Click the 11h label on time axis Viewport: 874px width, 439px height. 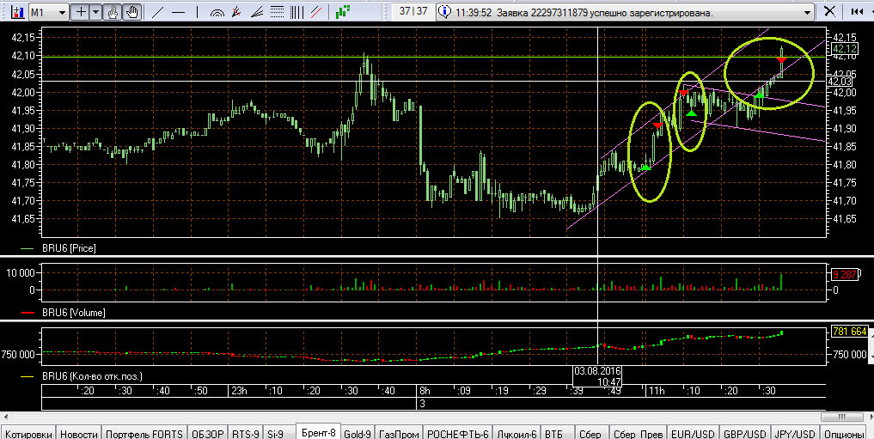[x=656, y=391]
